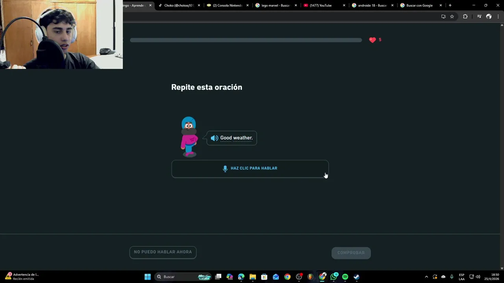
Task: Bookmark this page with the star icon
Action: [x=452, y=17]
